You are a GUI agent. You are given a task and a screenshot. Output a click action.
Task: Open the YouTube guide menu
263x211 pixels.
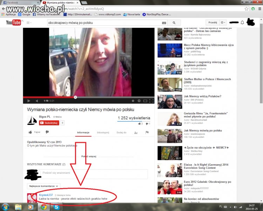(29, 23)
